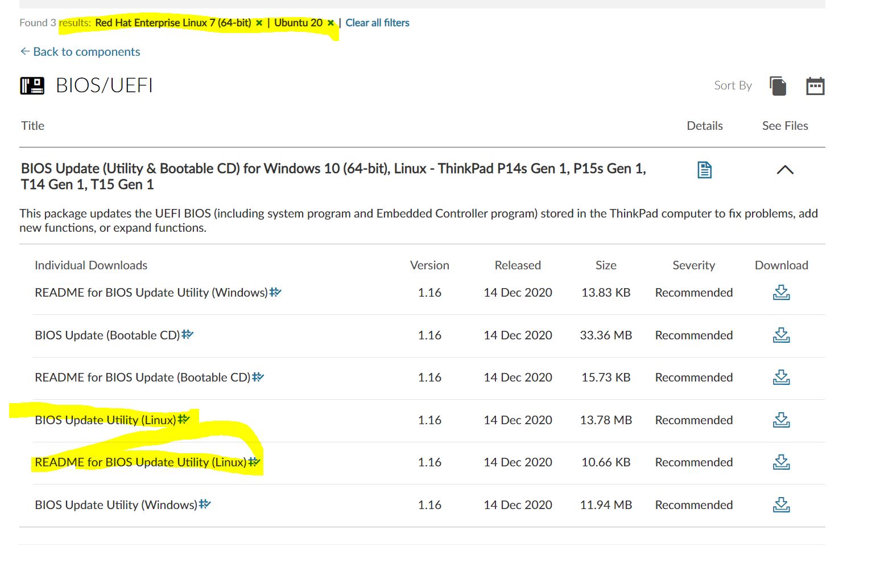Click BIOS Update Utility (Linux) name
The height and width of the screenshot is (562, 872).
click(105, 420)
